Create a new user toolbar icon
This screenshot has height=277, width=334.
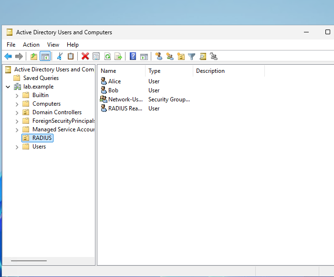pyautogui.click(x=159, y=56)
